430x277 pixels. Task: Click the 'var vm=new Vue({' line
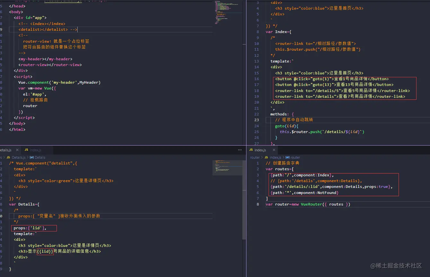37,88
